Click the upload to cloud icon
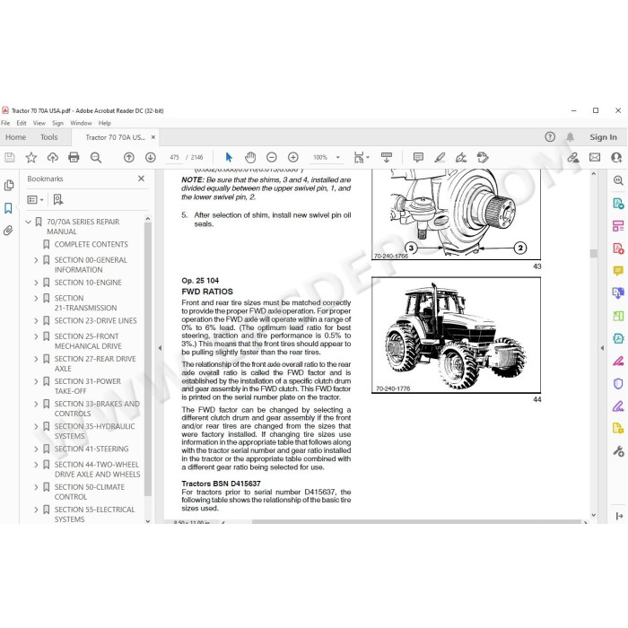The height and width of the screenshot is (628, 628). click(x=52, y=157)
